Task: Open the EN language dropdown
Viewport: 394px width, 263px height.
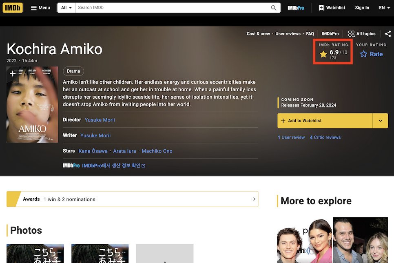Action: tap(385, 8)
